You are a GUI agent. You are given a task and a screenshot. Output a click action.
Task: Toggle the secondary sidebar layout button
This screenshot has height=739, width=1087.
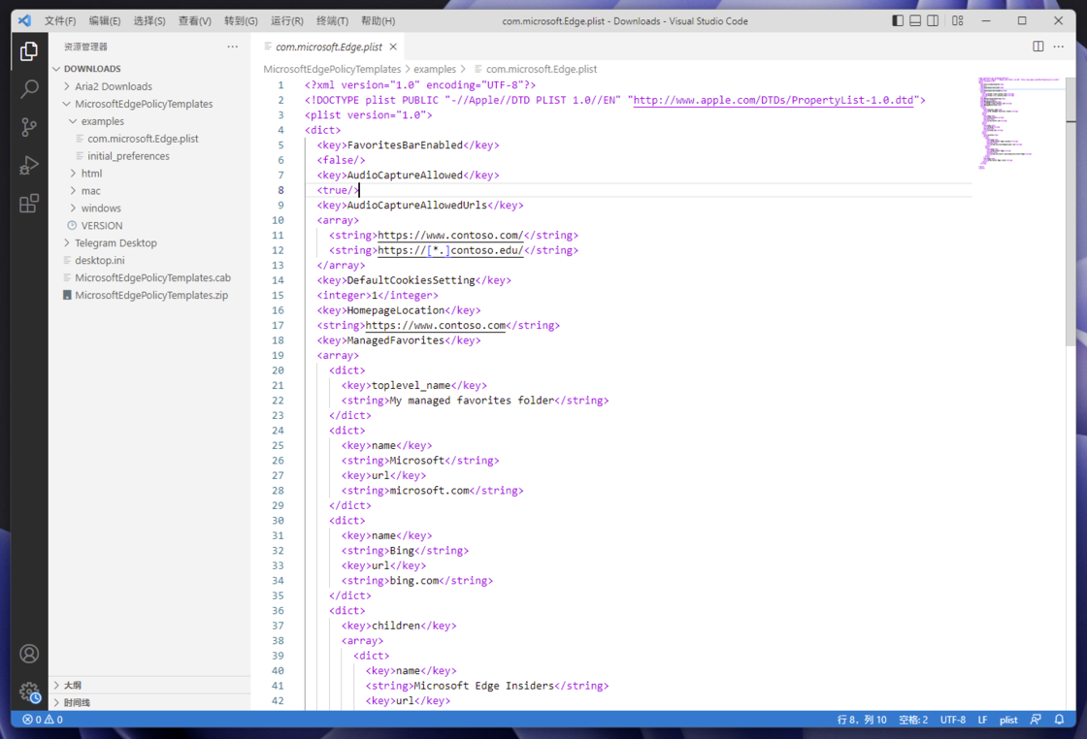[x=933, y=20]
